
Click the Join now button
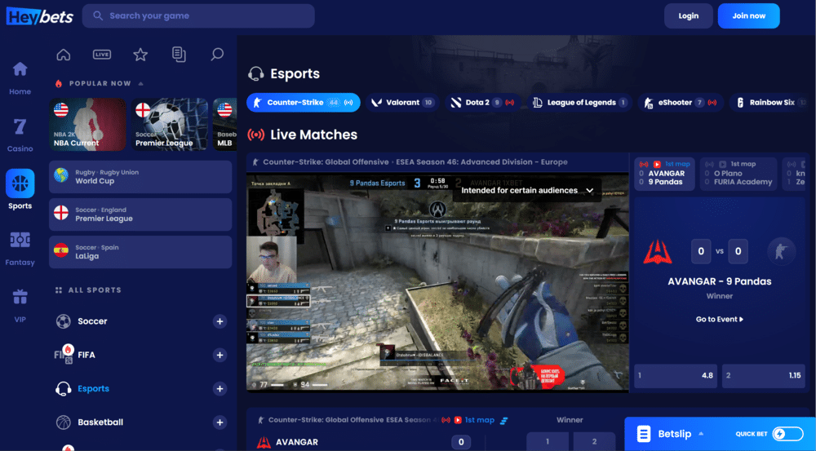pyautogui.click(x=749, y=16)
